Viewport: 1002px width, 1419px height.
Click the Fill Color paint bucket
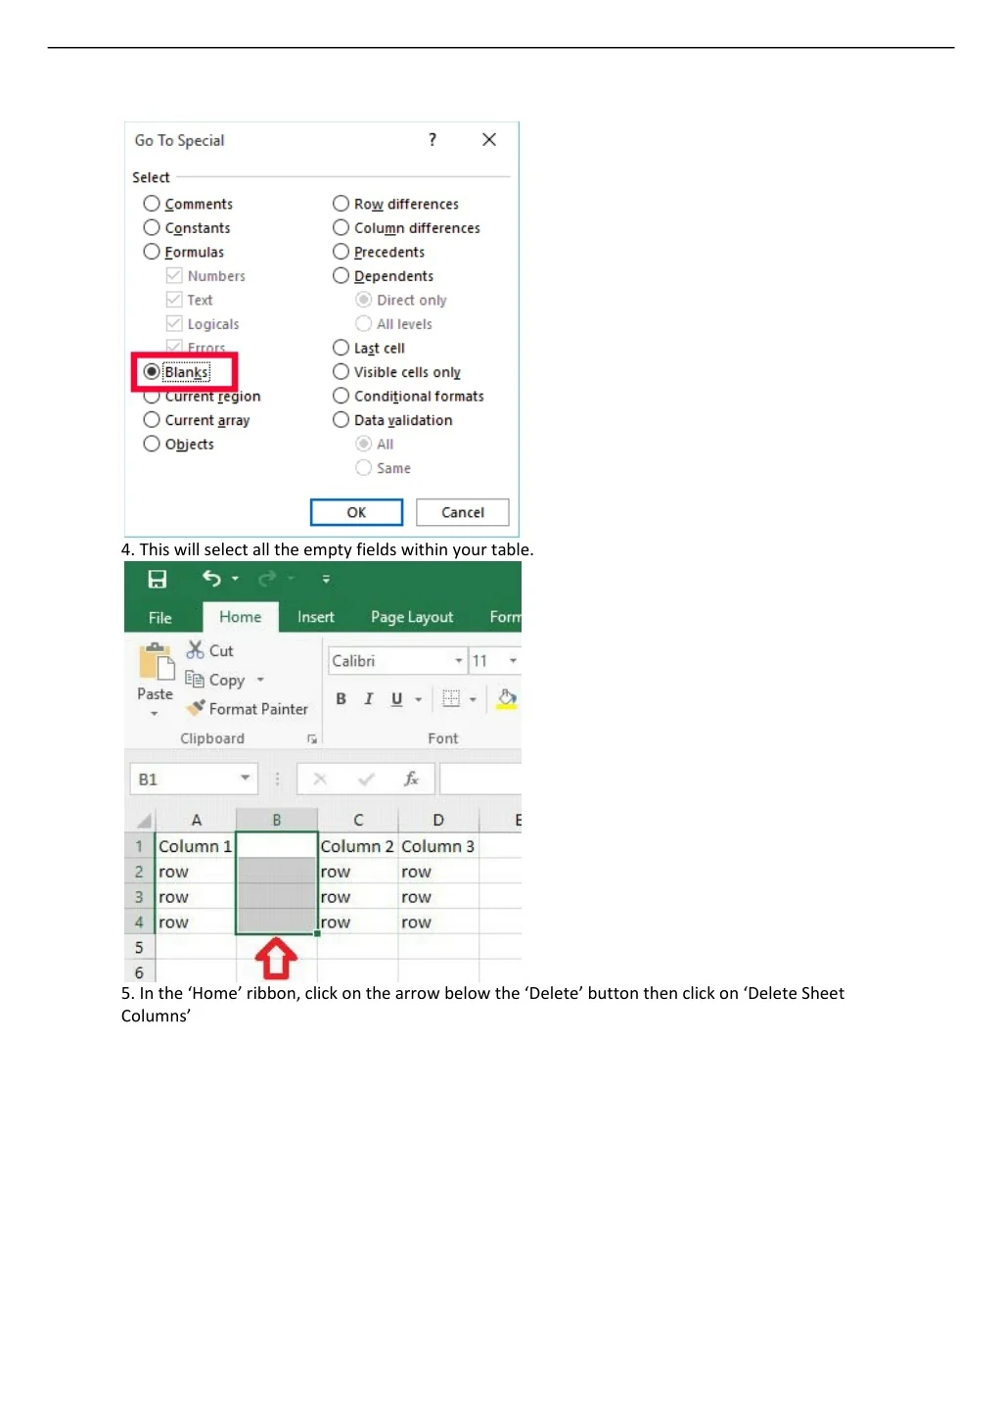tap(506, 699)
